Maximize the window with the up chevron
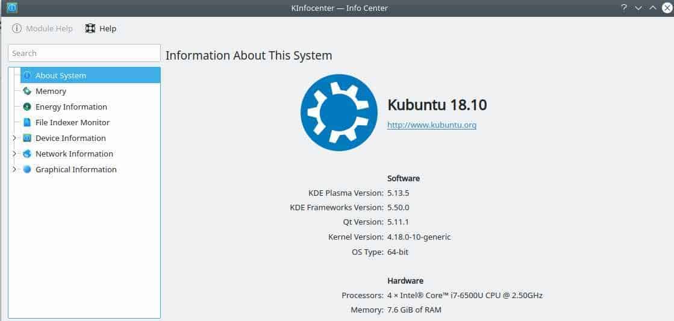This screenshot has width=674, height=321. pyautogui.click(x=652, y=8)
